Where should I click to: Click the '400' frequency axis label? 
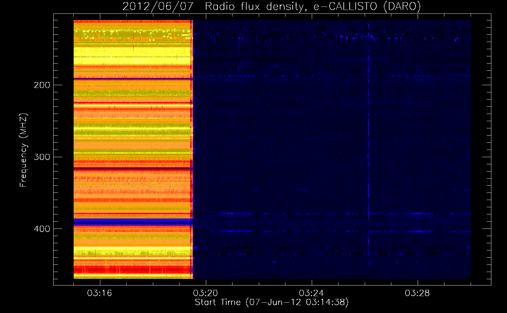(x=42, y=229)
